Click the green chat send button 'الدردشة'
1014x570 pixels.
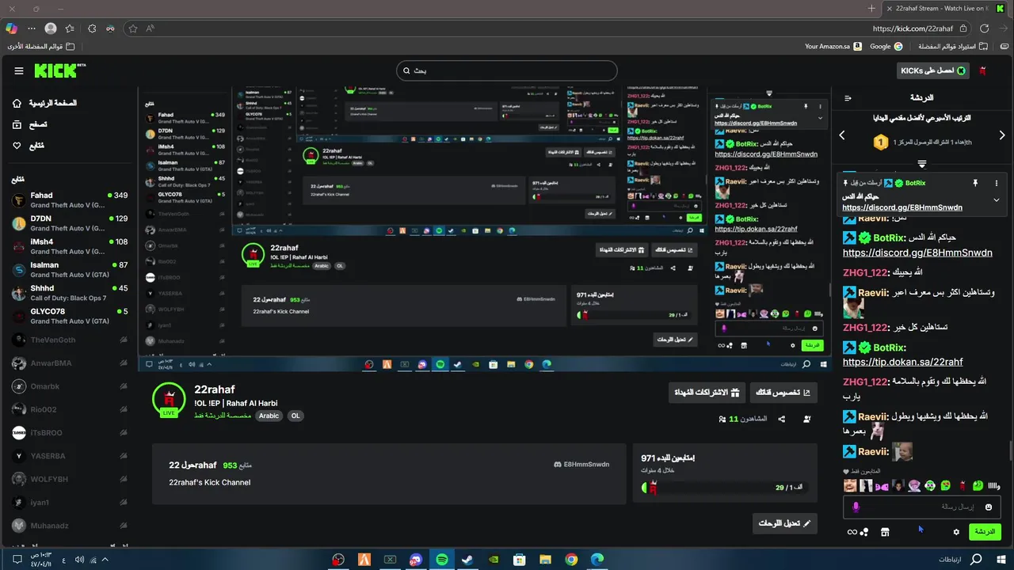[x=985, y=532]
